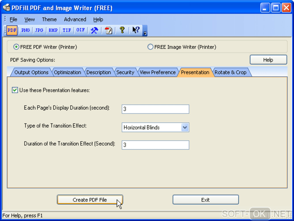Open the File menu
The height and width of the screenshot is (221, 294).
(13, 19)
